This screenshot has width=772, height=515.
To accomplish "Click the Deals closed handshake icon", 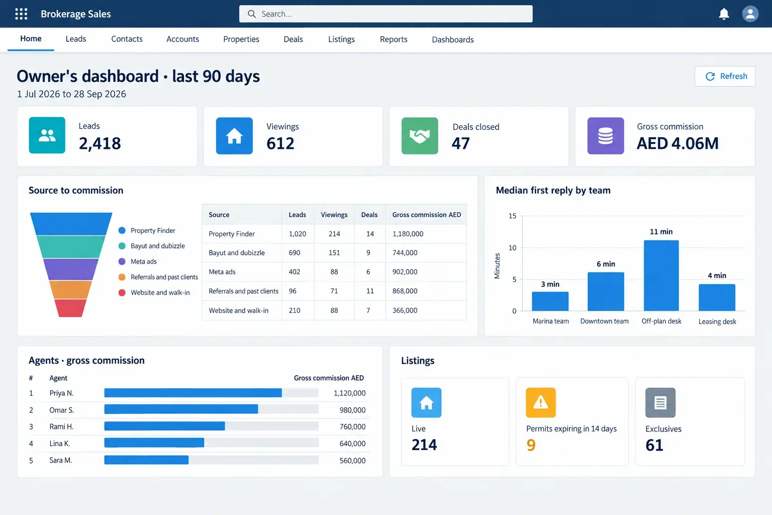I will pos(420,136).
